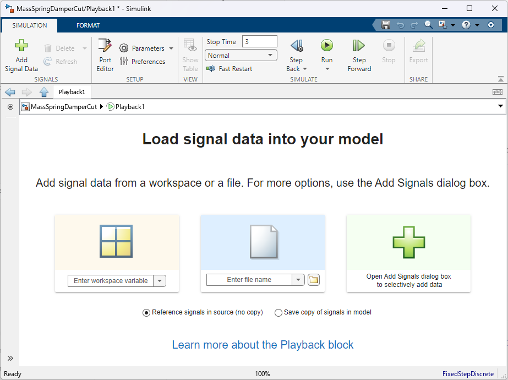Click the Step Back icon
The width and height of the screenshot is (508, 380).
pos(297,46)
